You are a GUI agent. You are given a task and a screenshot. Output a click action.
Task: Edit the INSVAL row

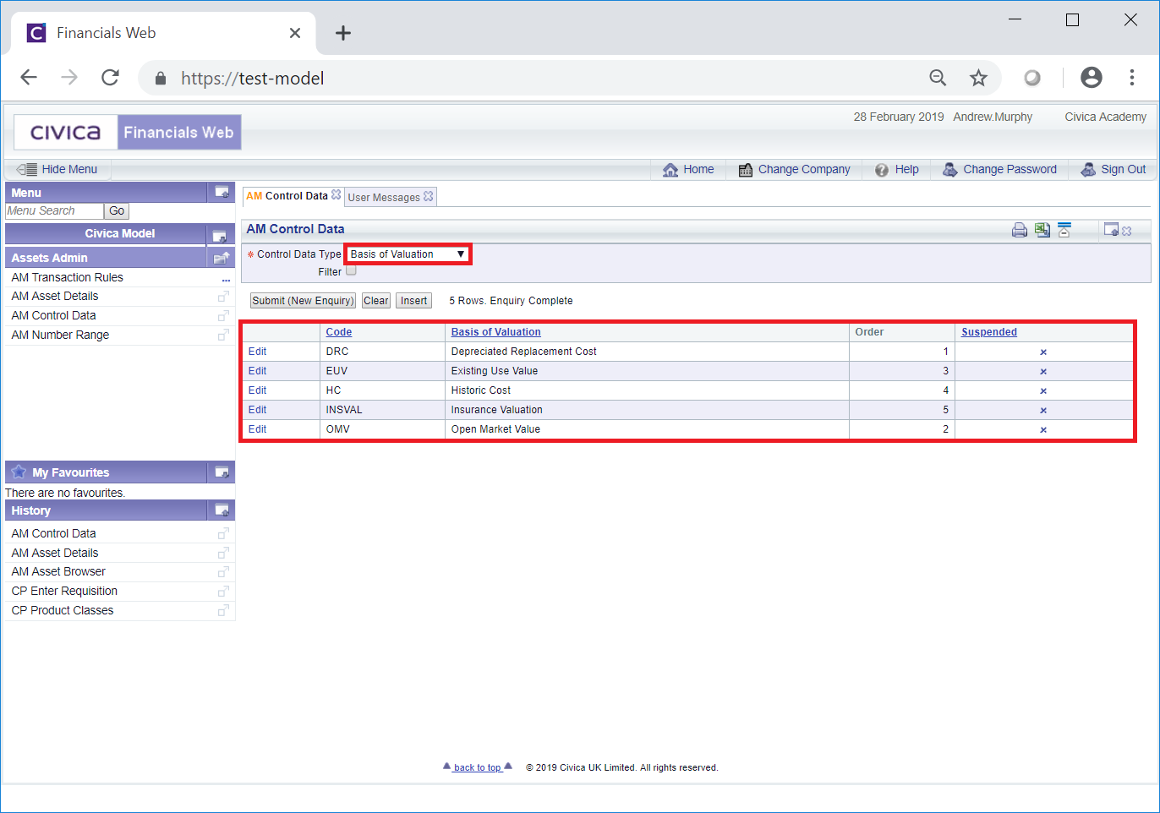point(257,410)
